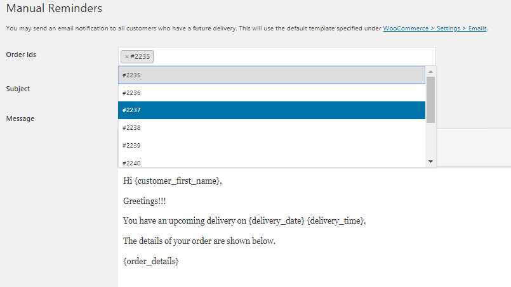The width and height of the screenshot is (511, 287).
Task: Click the up arrow of the dropdown scrollbar
Action: [x=430, y=72]
